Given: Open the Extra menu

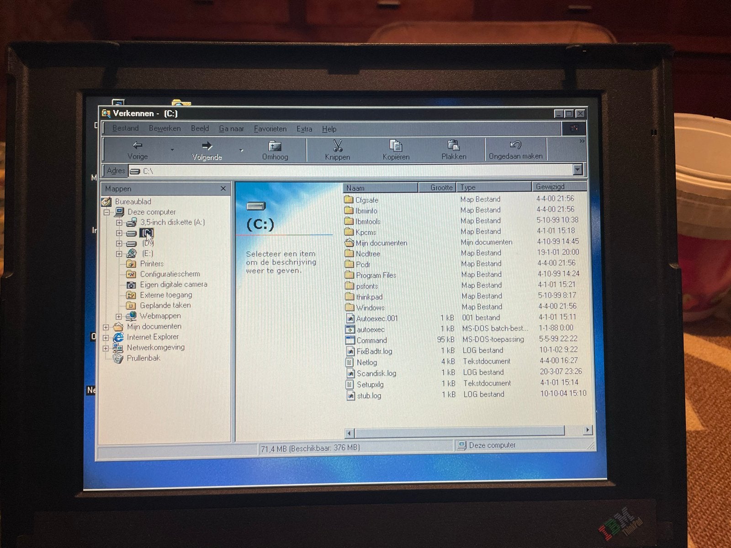Looking at the screenshot, I should [x=304, y=129].
